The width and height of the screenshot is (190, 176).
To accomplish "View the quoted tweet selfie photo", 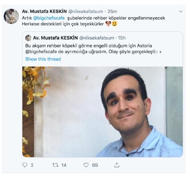I will (103, 112).
